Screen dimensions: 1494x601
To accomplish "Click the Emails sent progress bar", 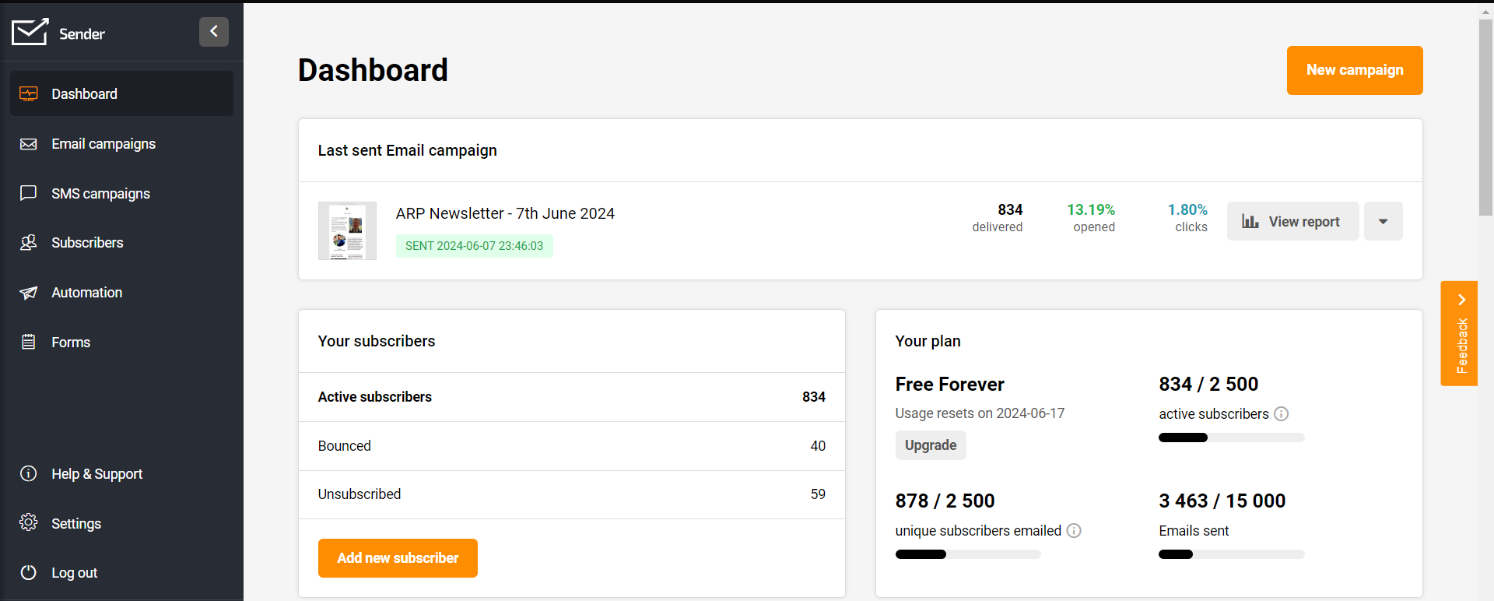I will 1231,554.
